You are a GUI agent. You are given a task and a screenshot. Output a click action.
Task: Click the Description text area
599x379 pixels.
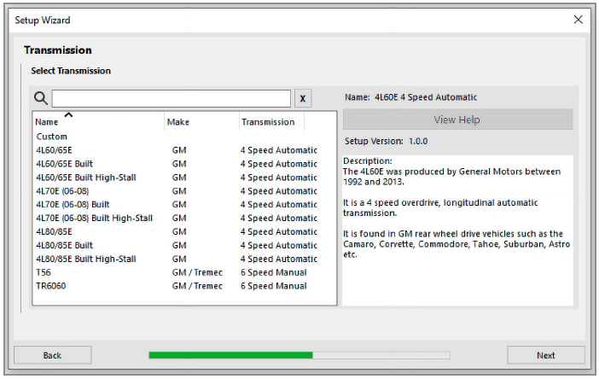pyautogui.click(x=457, y=230)
